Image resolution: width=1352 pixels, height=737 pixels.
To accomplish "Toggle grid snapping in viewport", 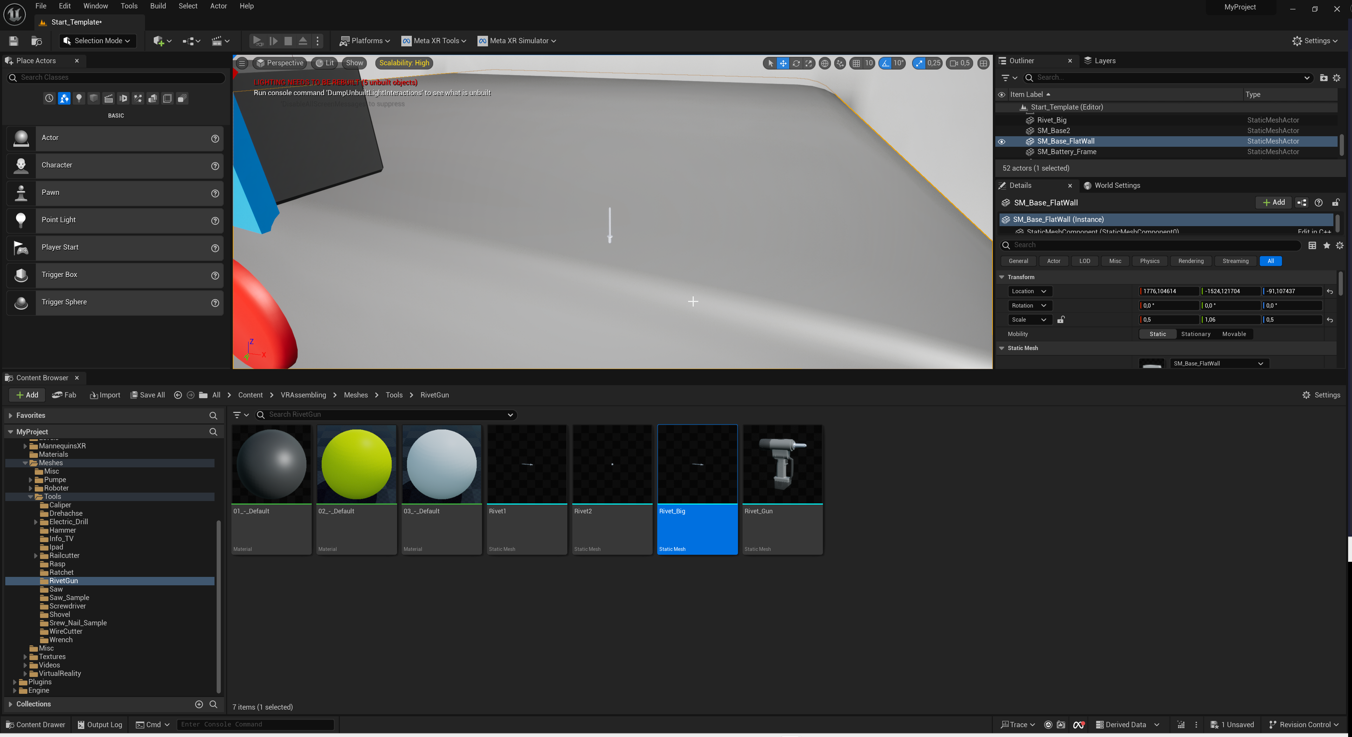I will click(x=856, y=63).
